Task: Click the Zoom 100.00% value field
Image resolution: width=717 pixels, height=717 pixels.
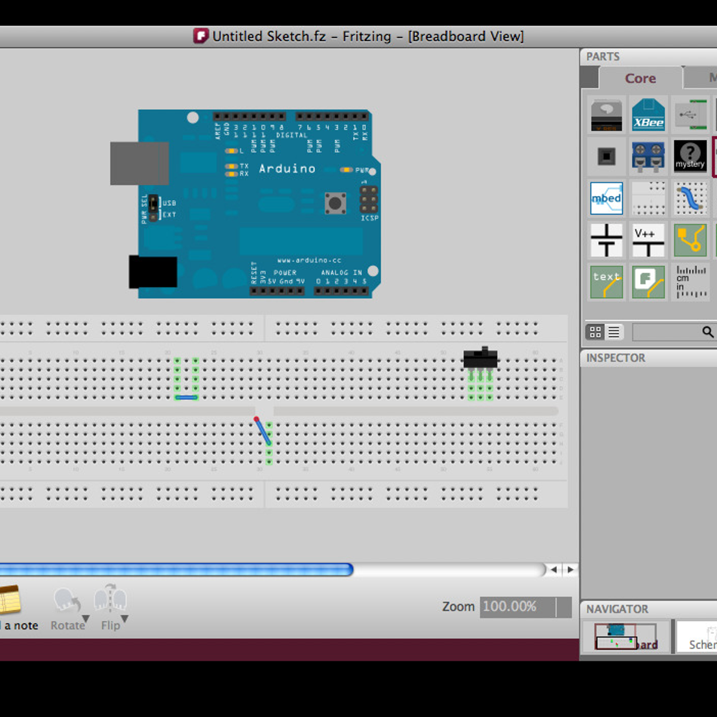Action: [x=518, y=607]
